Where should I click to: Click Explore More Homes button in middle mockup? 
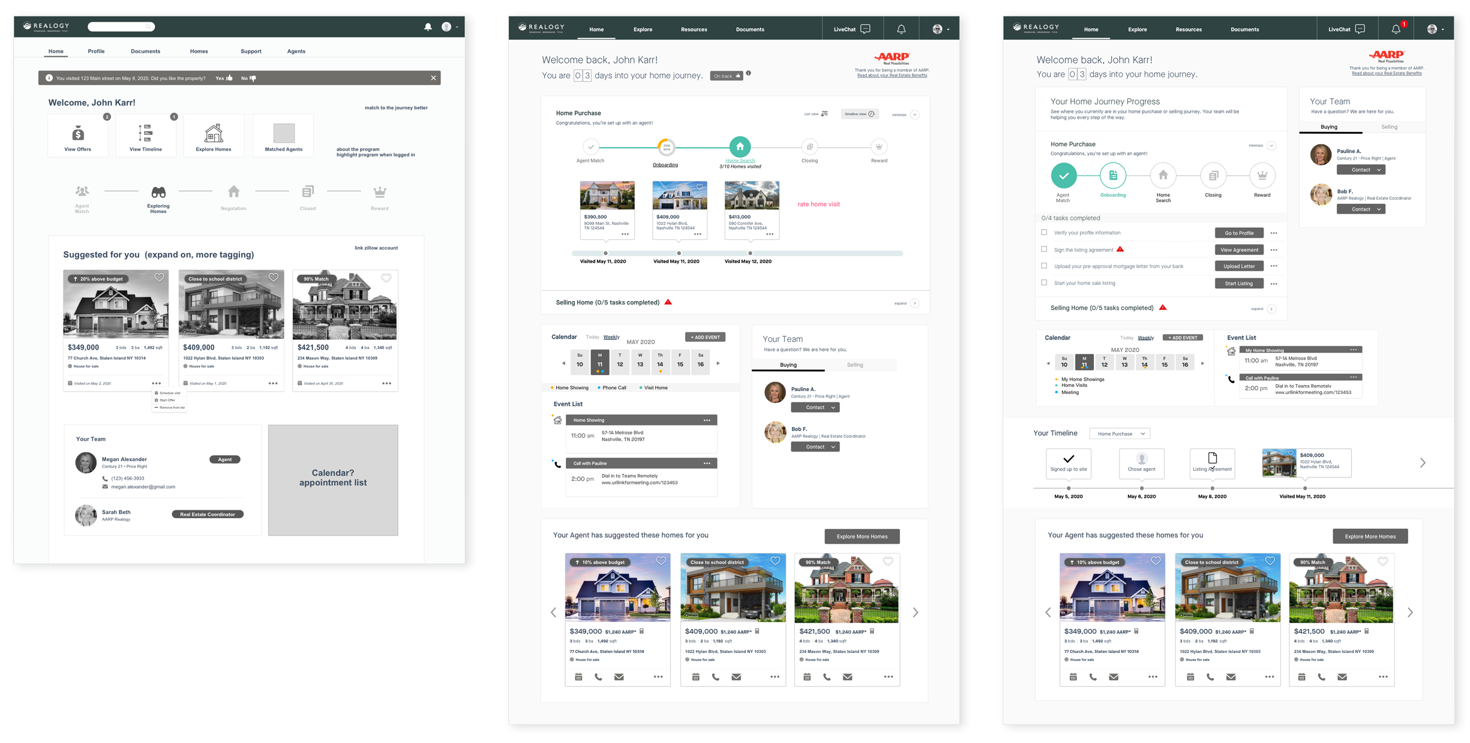[862, 537]
